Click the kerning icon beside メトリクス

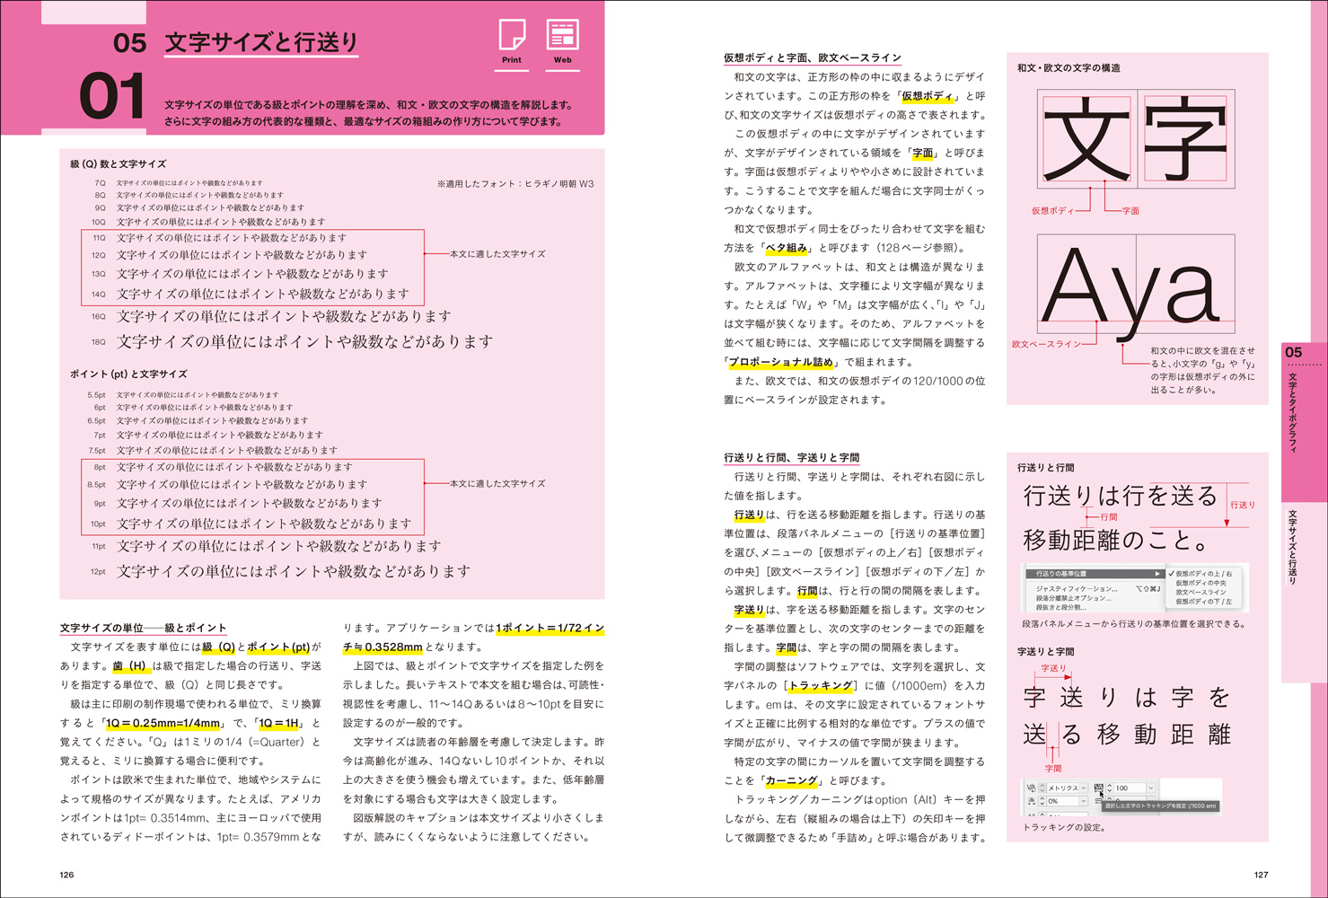(1031, 788)
